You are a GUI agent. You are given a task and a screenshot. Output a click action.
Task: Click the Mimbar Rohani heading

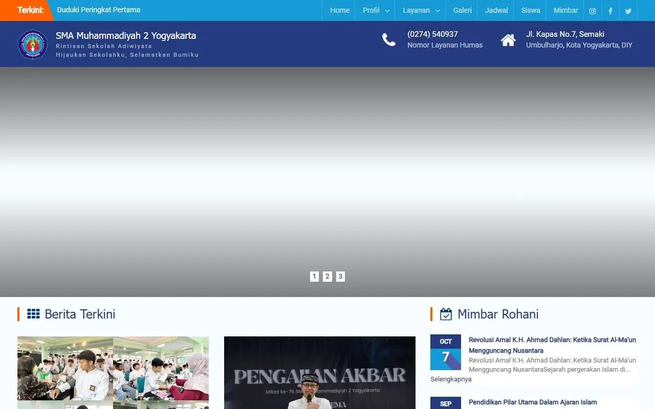[498, 314]
